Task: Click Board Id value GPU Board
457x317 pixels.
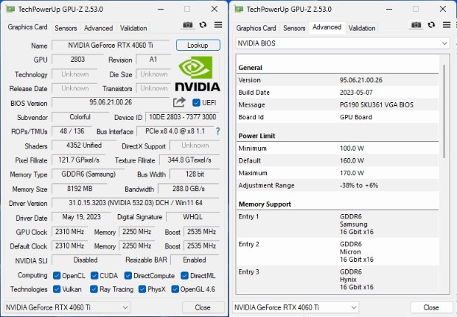Action: [356, 117]
